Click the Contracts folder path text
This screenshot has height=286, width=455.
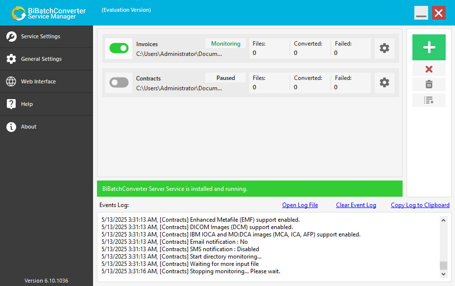179,88
